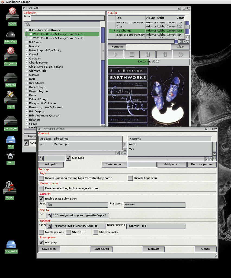Viewport: 231px width, 278px height.
Task: Click the Last.FM User field
Action: tap(77, 205)
